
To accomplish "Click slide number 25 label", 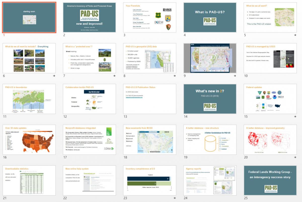I will [x=246, y=198].
